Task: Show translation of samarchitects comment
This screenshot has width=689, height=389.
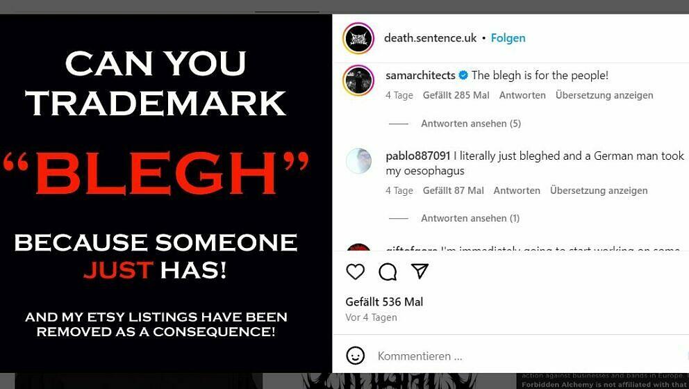Action: pyautogui.click(x=604, y=95)
